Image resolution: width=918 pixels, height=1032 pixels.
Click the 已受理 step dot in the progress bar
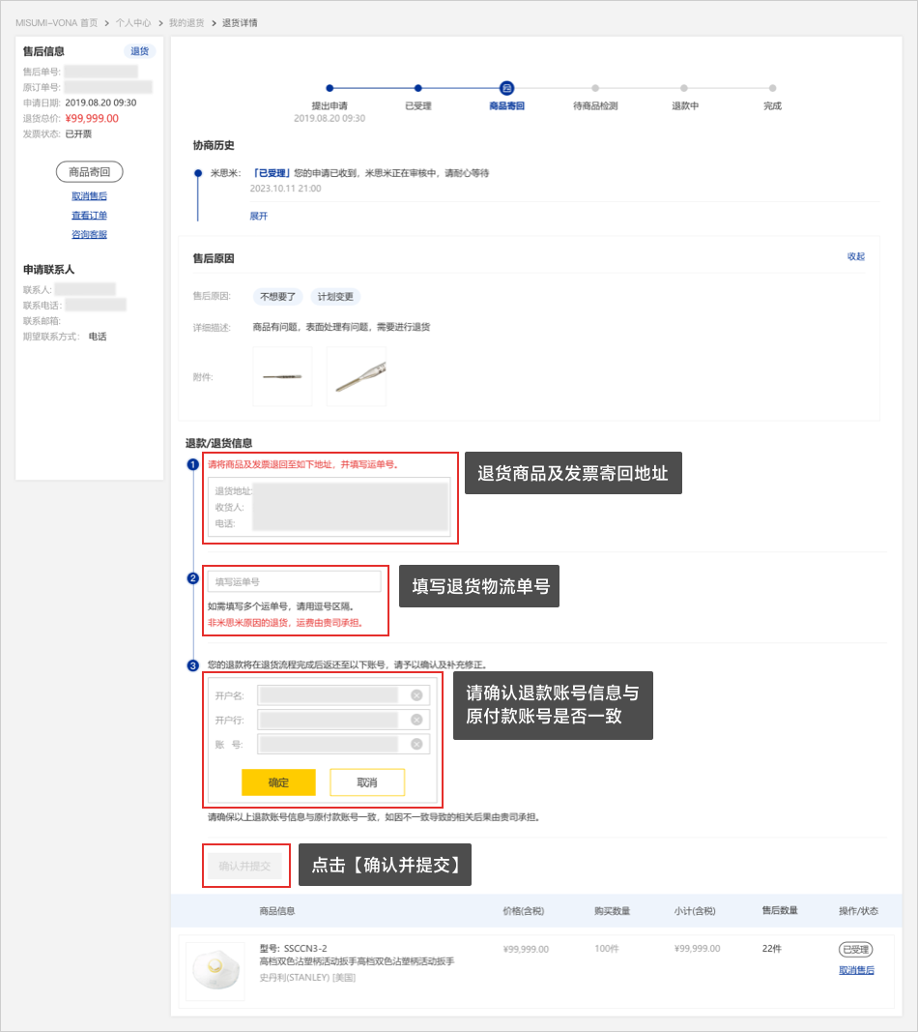point(417,88)
